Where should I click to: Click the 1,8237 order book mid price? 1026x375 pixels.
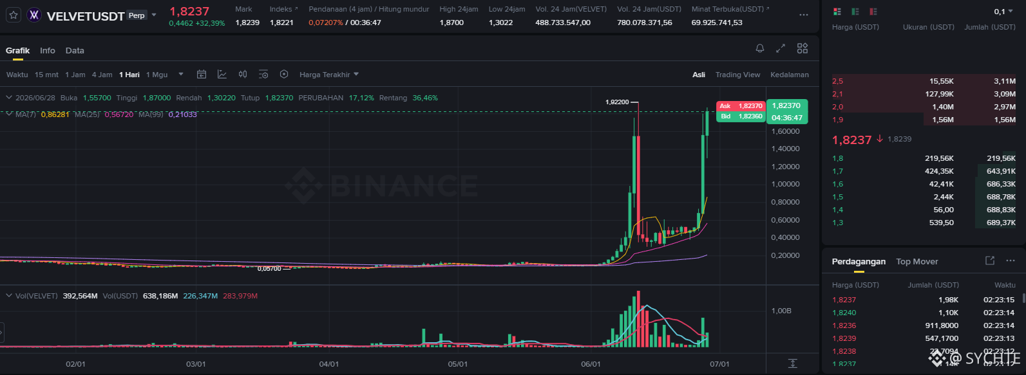(x=851, y=140)
